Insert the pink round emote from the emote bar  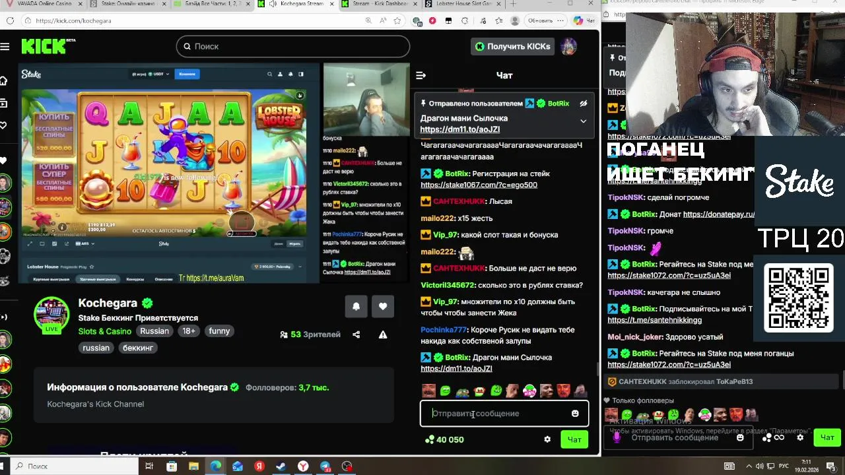529,391
